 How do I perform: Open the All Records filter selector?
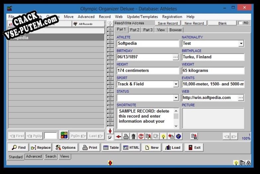[88, 24]
